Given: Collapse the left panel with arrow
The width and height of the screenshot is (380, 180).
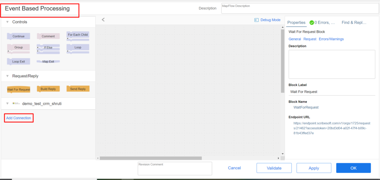Looking at the screenshot, I should [103, 20].
